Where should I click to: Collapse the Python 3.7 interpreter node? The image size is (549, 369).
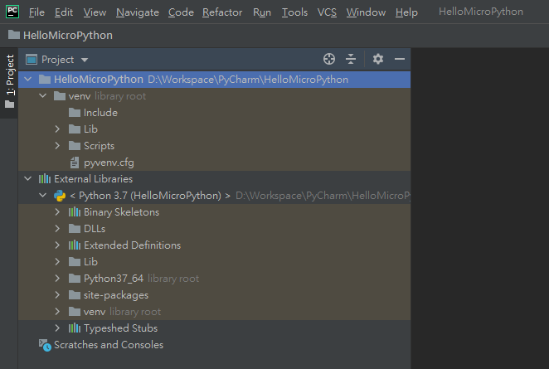[43, 195]
